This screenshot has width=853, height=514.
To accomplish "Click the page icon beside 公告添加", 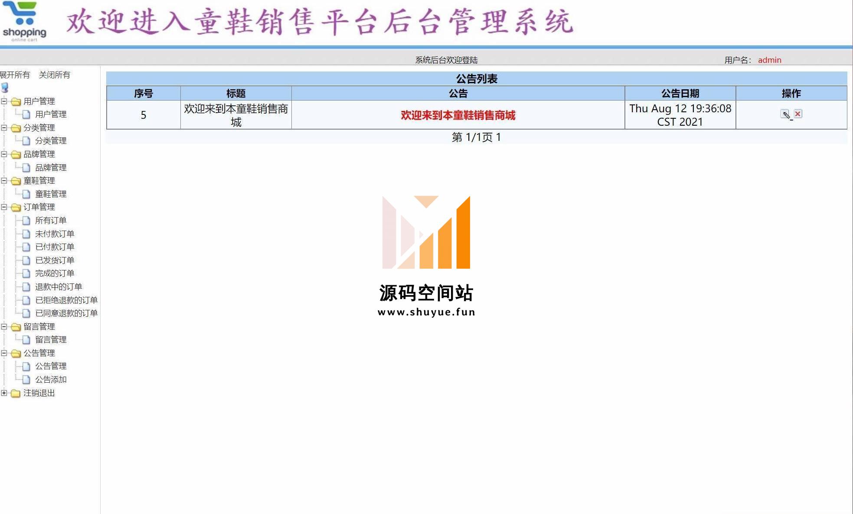I will coord(26,380).
